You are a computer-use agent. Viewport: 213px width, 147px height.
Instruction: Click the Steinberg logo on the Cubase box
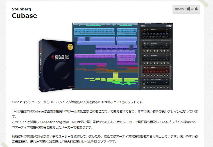[71, 87]
